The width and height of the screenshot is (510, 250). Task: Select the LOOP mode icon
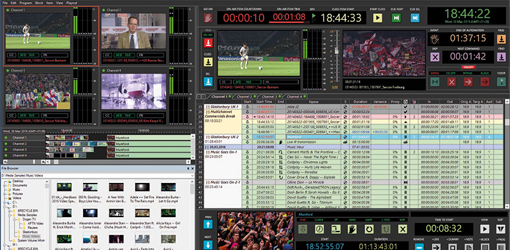(369, 229)
